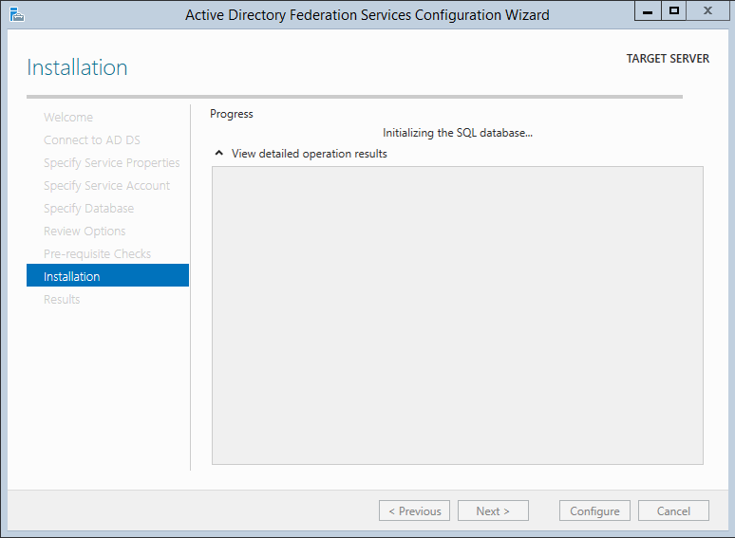Collapse the View detailed operation results chevron

point(219,154)
